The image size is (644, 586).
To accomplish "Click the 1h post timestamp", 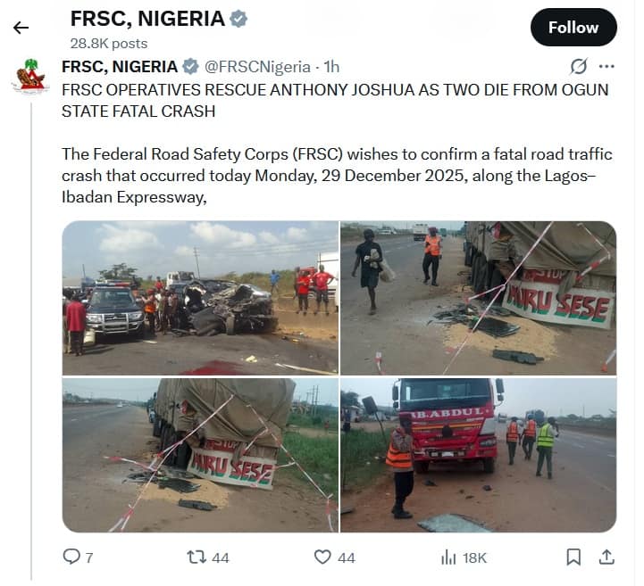I will pos(331,67).
